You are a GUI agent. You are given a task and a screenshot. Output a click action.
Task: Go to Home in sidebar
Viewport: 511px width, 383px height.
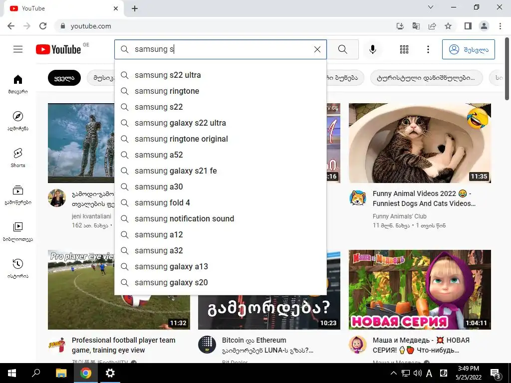18,84
